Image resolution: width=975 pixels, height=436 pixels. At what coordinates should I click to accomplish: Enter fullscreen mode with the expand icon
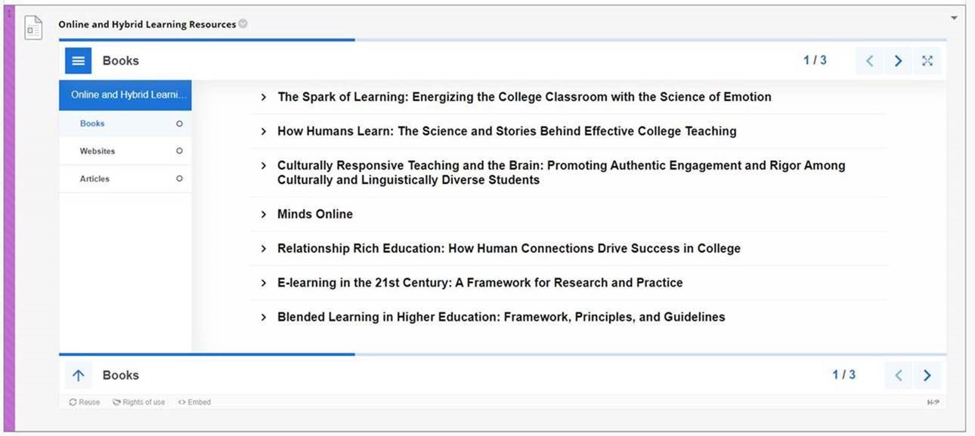[x=927, y=61]
